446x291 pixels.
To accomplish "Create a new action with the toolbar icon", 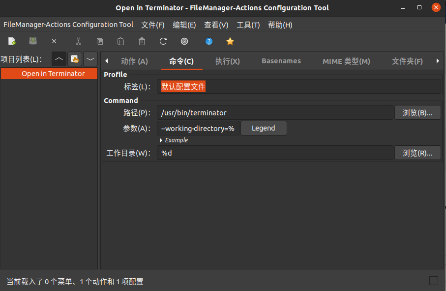I will (x=11, y=41).
